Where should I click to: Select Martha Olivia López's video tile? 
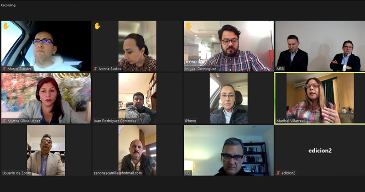46,98
